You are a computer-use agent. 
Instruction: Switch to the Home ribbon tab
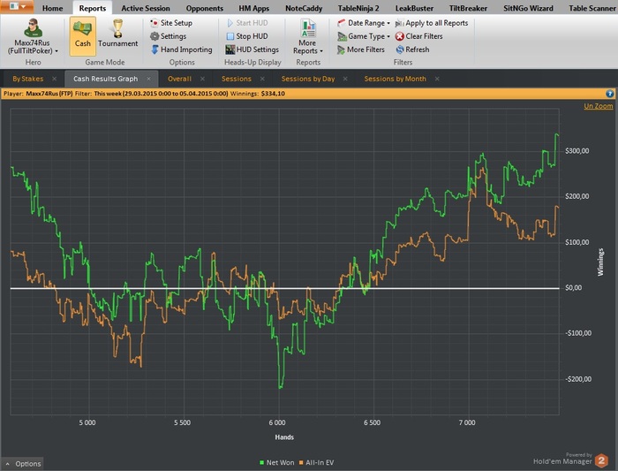pos(52,8)
